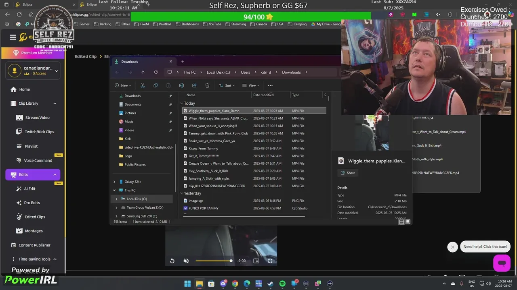Click Local Disk (C:) breadcrumb

click(x=218, y=72)
